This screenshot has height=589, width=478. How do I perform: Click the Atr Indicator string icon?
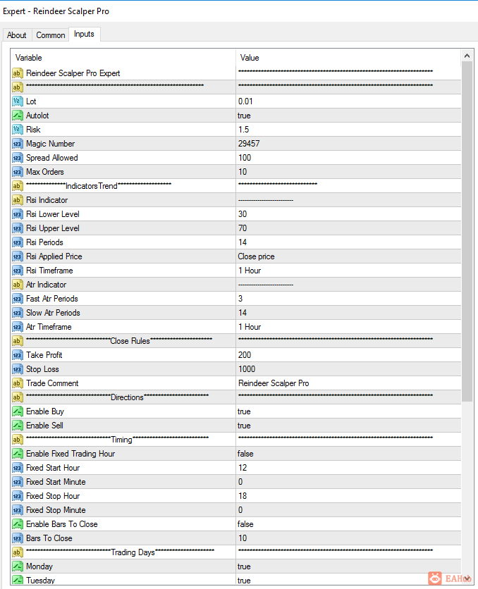pyautogui.click(x=18, y=285)
